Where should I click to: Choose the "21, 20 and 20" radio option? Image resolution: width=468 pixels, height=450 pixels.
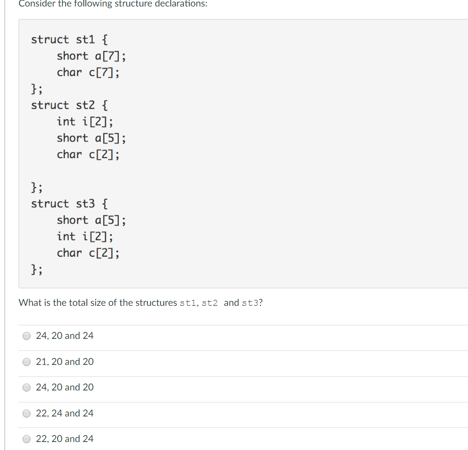(x=27, y=362)
